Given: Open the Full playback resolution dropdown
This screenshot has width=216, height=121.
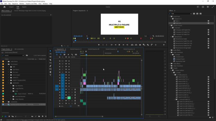Looking at the screenshot, I should point(147,36).
